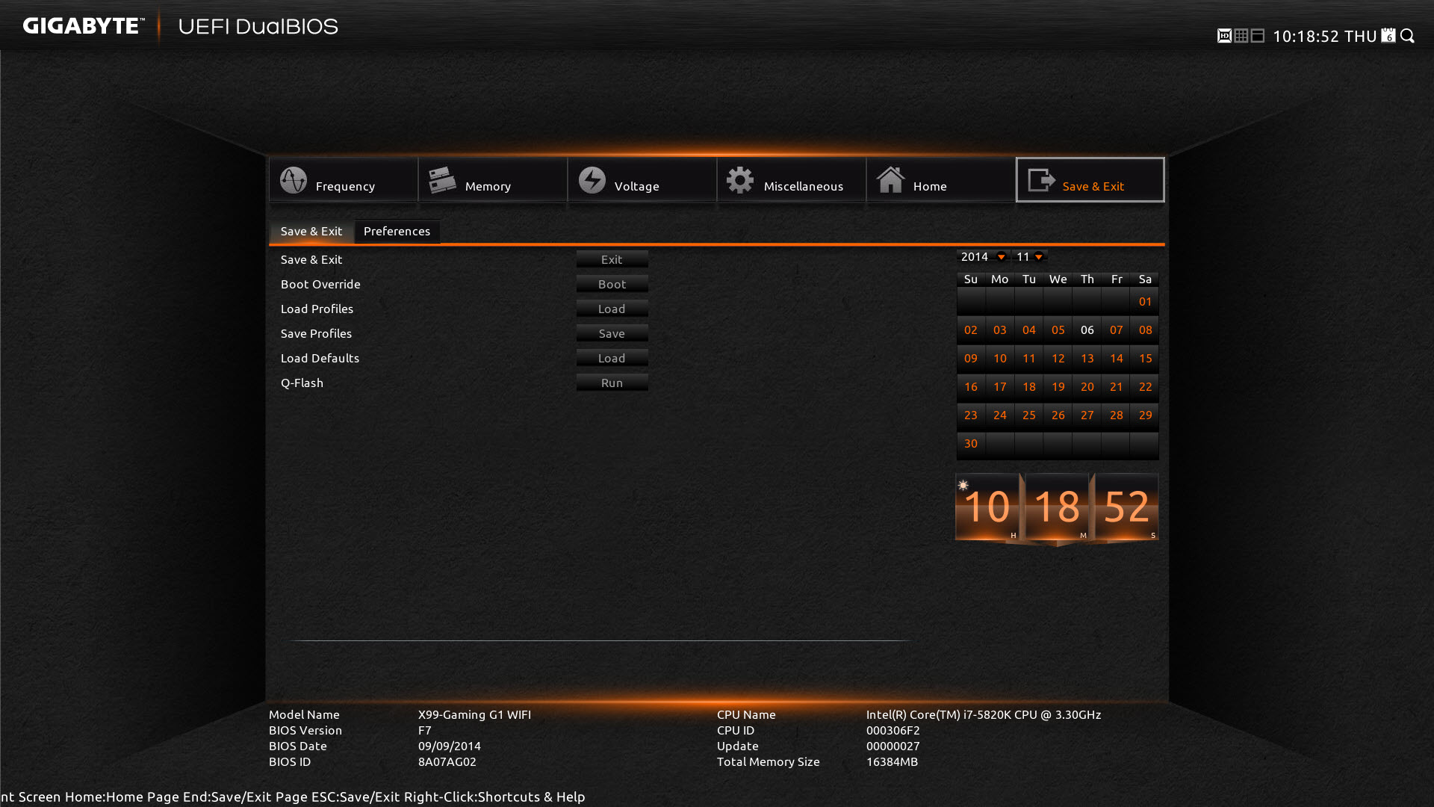Click the magnifier search icon
The height and width of the screenshot is (807, 1434).
[1408, 36]
